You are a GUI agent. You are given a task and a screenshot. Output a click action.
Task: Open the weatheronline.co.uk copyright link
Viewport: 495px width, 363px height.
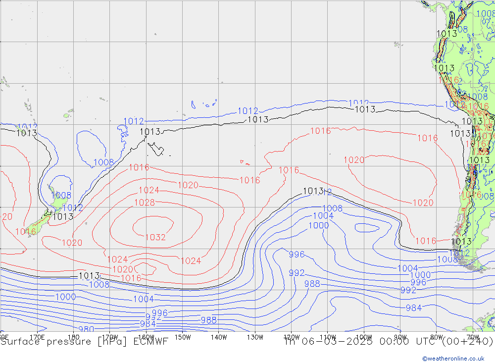coord(453,359)
